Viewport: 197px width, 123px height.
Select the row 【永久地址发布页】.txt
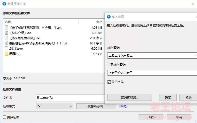point(54,38)
